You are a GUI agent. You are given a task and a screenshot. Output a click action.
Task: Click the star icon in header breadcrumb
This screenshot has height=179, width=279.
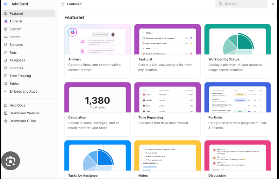tap(63, 4)
